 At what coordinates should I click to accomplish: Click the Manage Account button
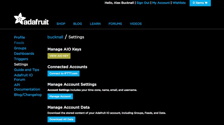[x=60, y=96]
